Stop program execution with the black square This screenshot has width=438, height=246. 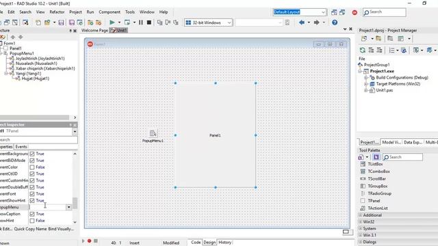tap(149, 23)
